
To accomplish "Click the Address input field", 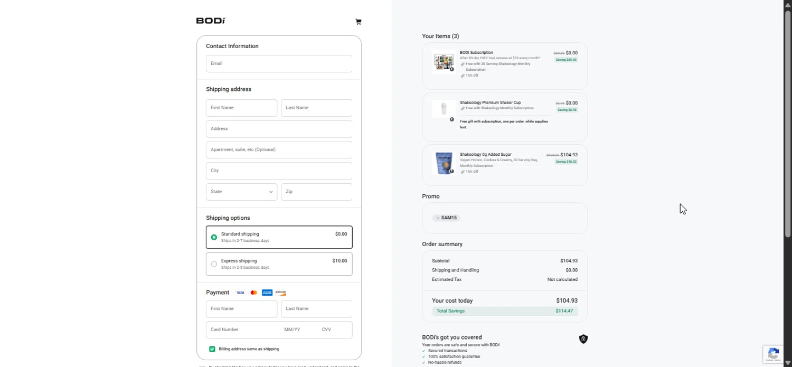I will click(279, 129).
